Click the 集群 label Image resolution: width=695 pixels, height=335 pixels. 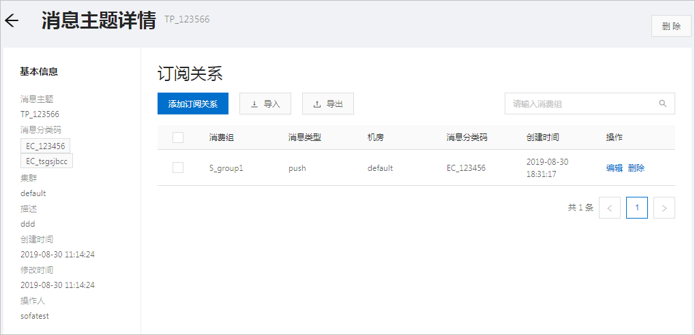(29, 178)
